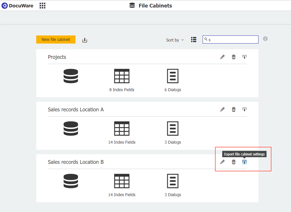Open the Sort by dropdown
The width and height of the screenshot is (291, 212).
coord(174,40)
